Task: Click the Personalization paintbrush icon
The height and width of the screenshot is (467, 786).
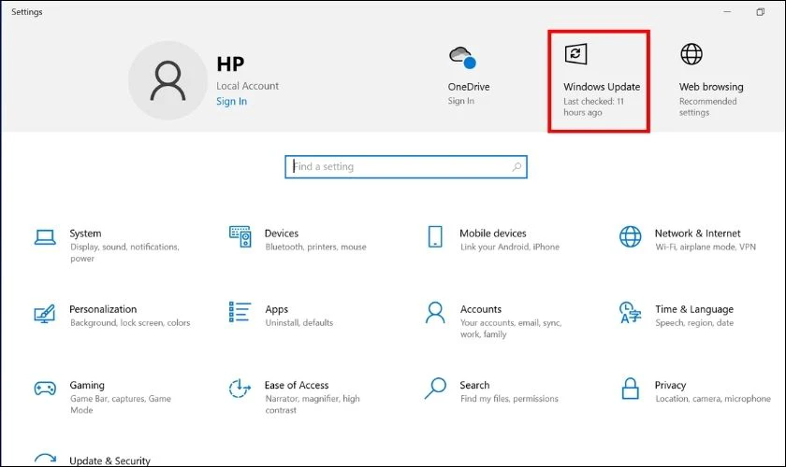Action: click(45, 313)
